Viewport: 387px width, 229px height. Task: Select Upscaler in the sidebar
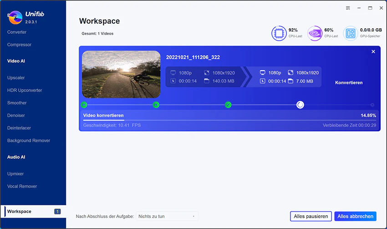[16, 78]
